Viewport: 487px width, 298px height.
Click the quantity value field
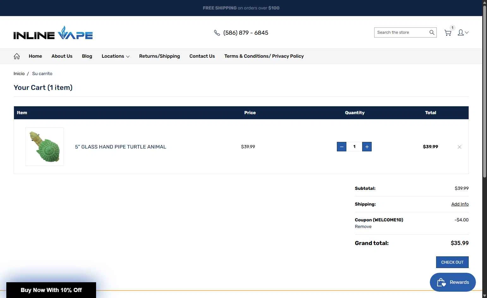pos(354,147)
